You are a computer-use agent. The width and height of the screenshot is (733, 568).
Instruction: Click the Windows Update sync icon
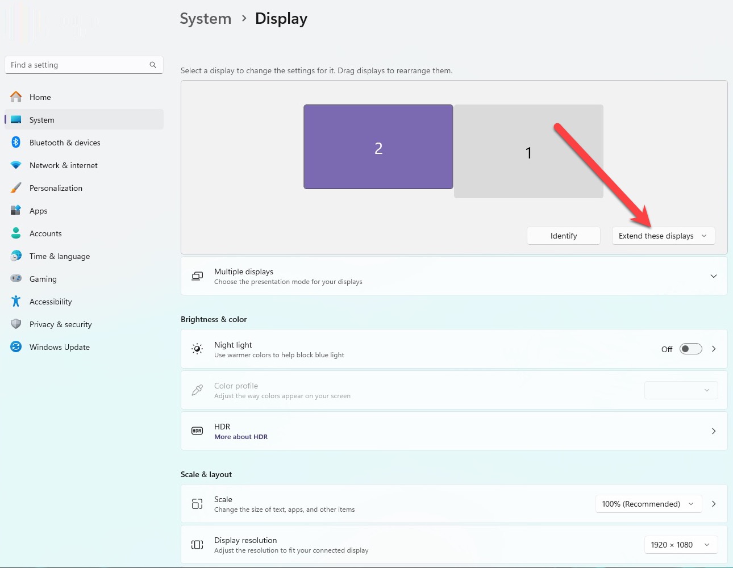point(16,347)
